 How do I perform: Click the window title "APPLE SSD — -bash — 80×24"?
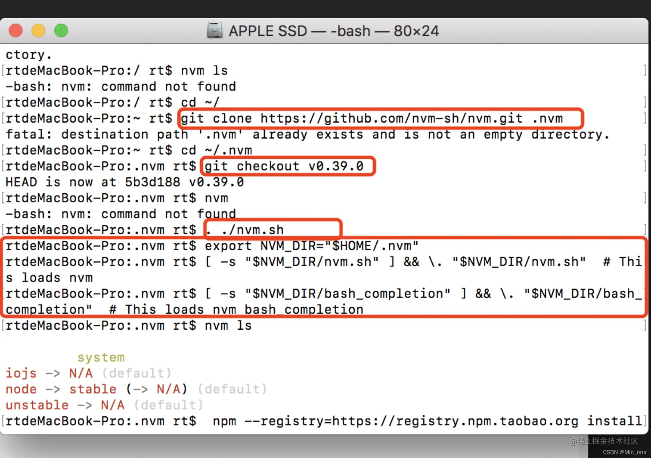coord(334,31)
